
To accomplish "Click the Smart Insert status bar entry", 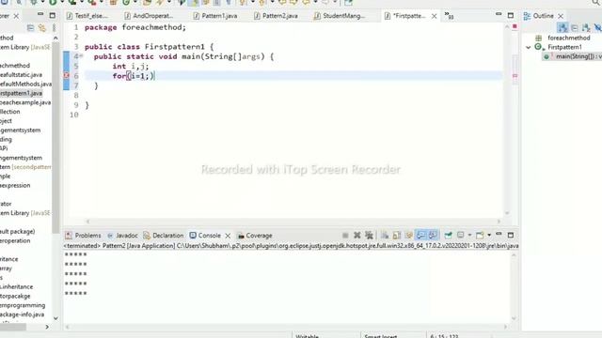I will (x=380, y=336).
